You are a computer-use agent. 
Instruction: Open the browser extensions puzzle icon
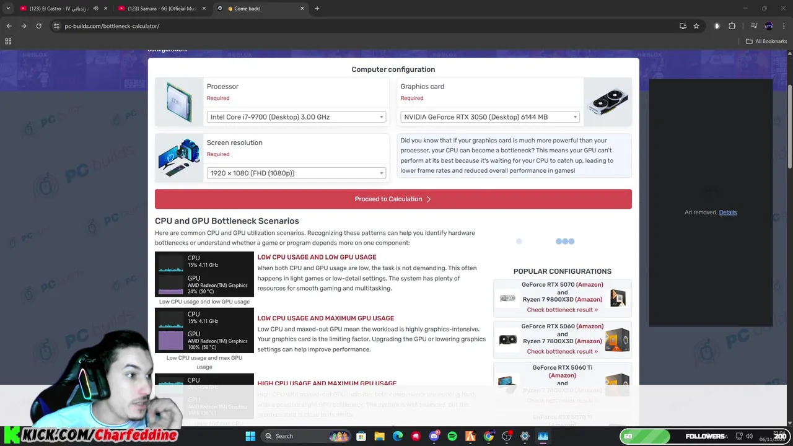(732, 26)
